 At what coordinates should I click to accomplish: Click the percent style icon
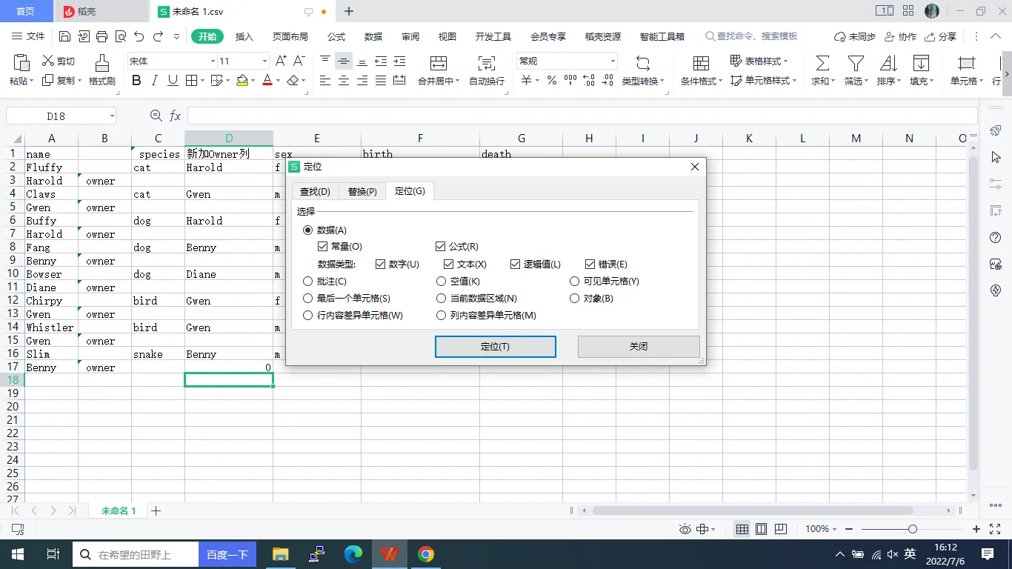coord(551,81)
